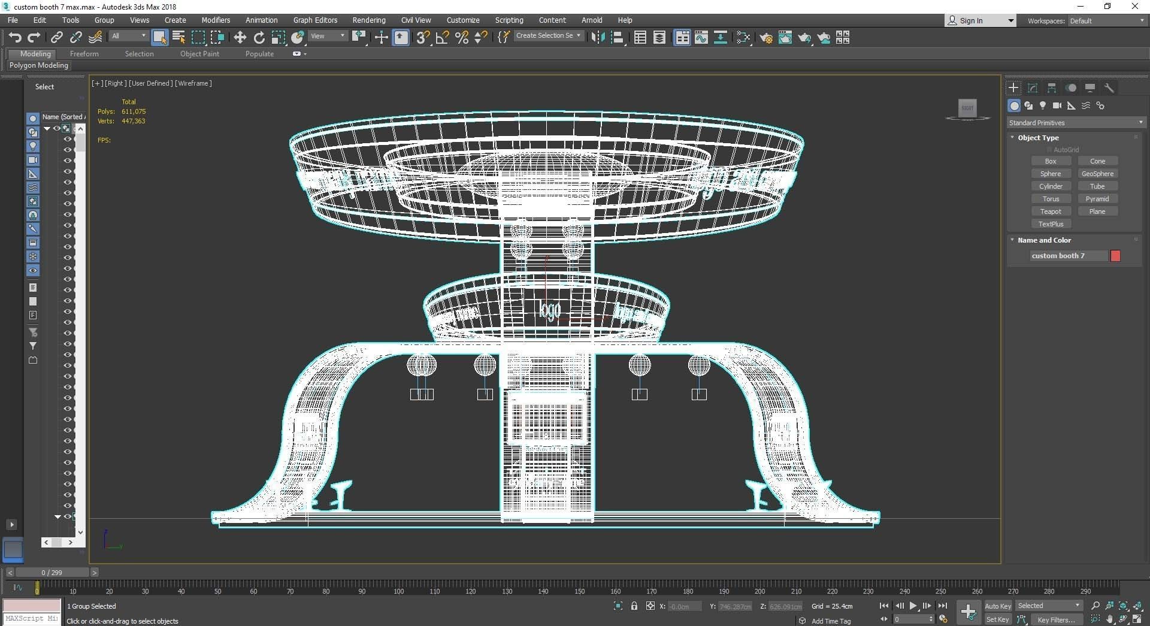Click the Mirror tool icon
The height and width of the screenshot is (626, 1150).
click(x=597, y=38)
